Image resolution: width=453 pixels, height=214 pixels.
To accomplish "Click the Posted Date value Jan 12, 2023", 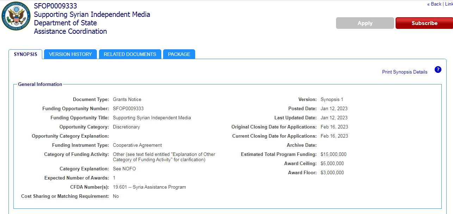I will pyautogui.click(x=334, y=109).
